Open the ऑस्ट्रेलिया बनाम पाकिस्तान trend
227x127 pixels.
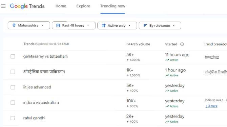coord(44,72)
